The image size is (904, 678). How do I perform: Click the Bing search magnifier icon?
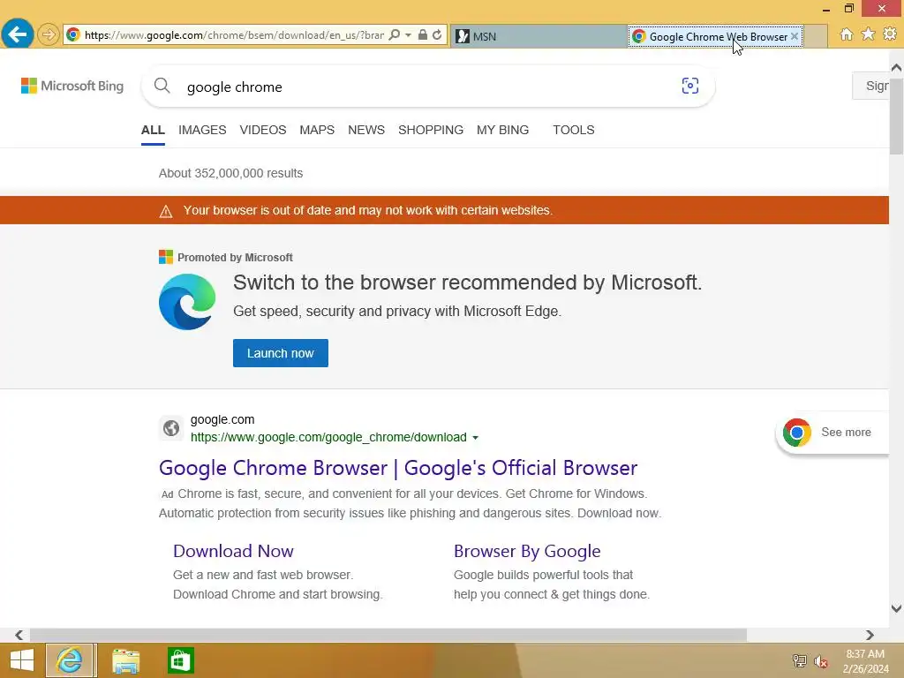(162, 86)
